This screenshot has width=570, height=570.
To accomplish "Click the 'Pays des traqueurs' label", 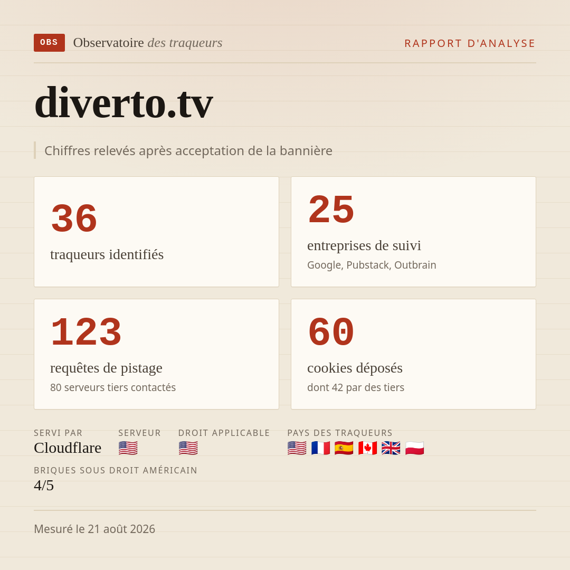I will tap(340, 433).
